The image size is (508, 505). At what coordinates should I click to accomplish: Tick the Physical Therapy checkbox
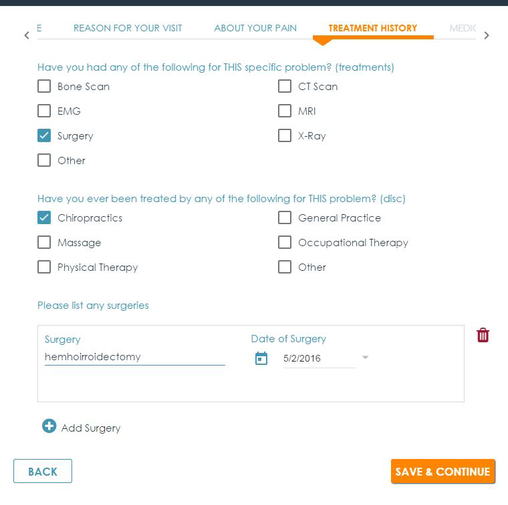44,268
